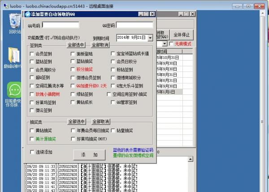Check the 会员周积分 box
The image size is (269, 192).
coord(32,70)
